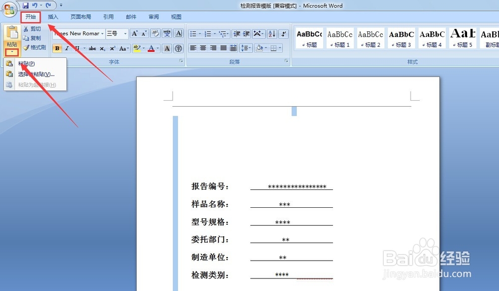Screen dimensions: 499x291
Task: Apply yellow text highlight color
Action: (x=137, y=48)
